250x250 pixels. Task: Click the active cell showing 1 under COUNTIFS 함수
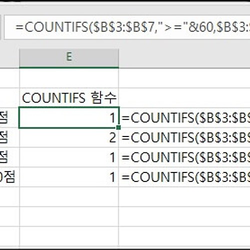click(69, 117)
